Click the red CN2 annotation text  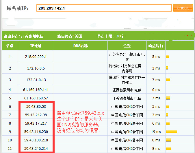click(x=79, y=122)
